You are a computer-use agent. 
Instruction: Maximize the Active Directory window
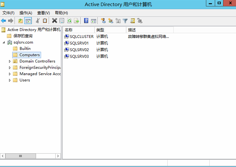point(219,3)
